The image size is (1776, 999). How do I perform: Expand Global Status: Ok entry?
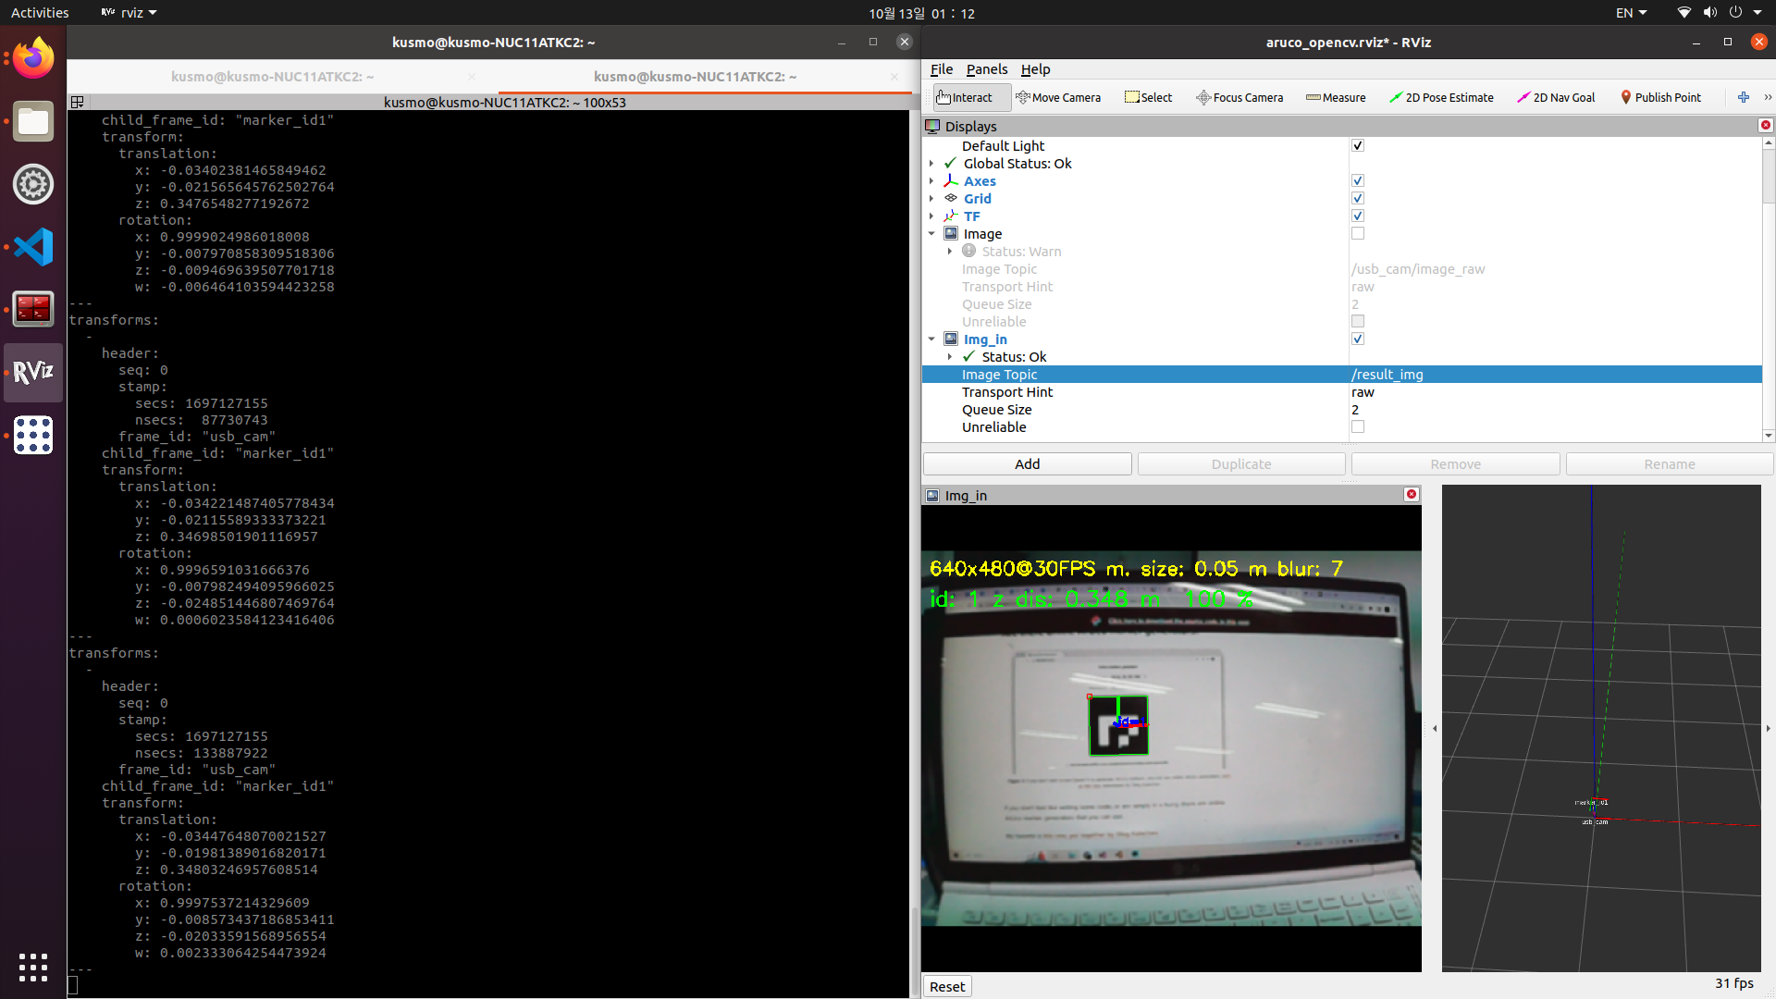coord(931,164)
